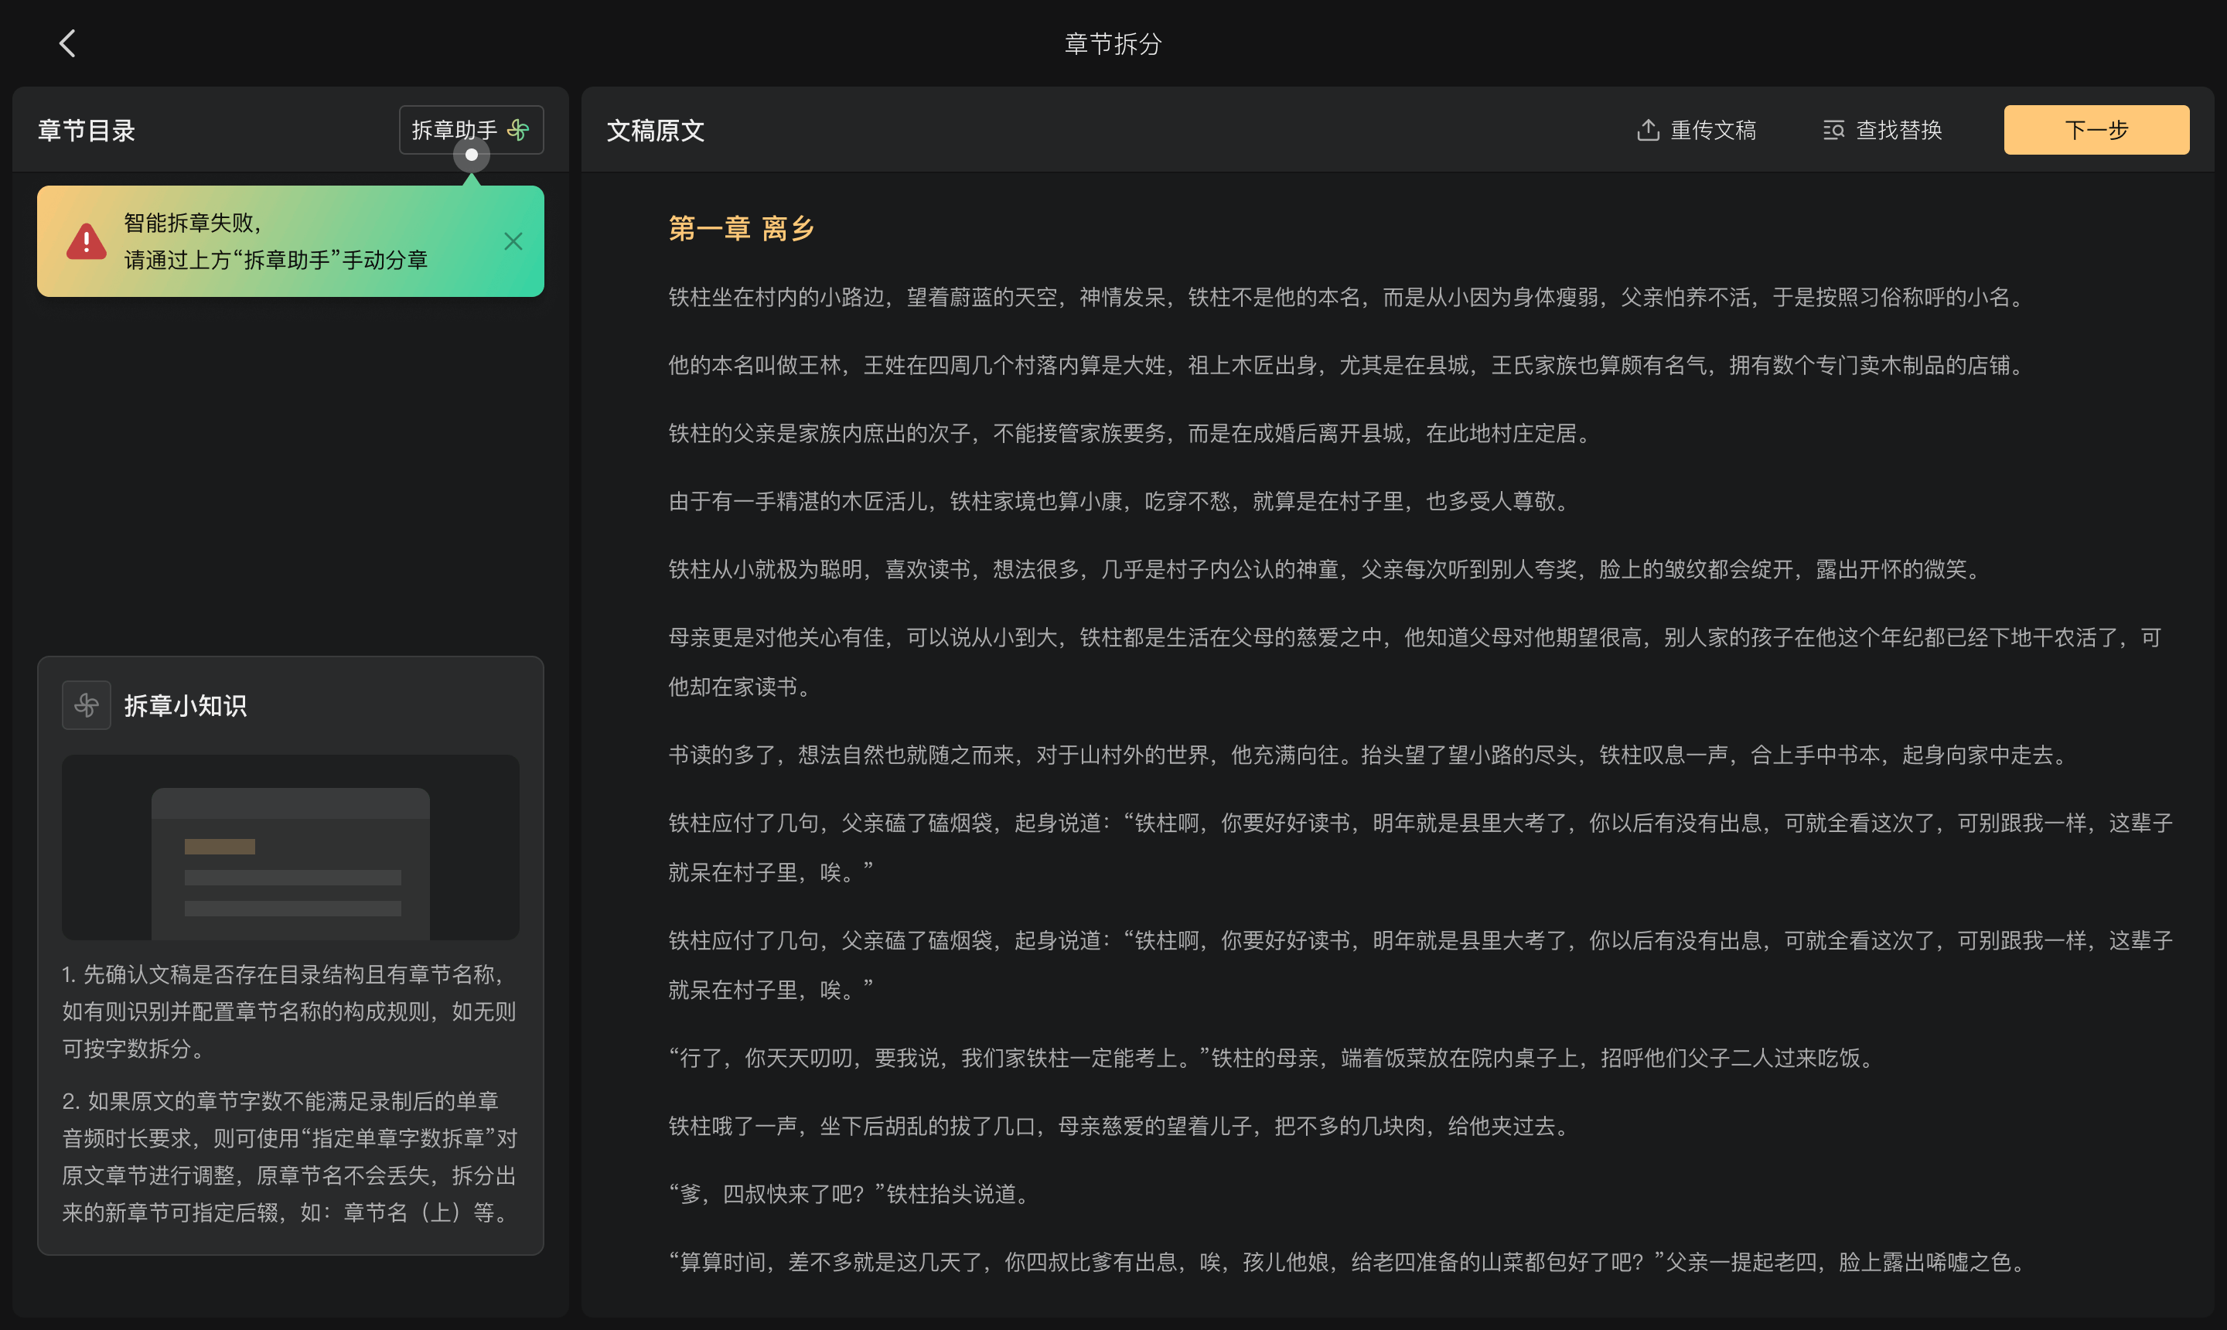
Task: Click the paragraph starting 他的本名叫做王林
Action: (x=1349, y=366)
